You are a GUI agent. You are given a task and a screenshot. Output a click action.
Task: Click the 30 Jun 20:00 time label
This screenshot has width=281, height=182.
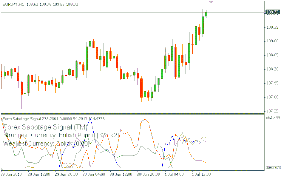point(149,174)
